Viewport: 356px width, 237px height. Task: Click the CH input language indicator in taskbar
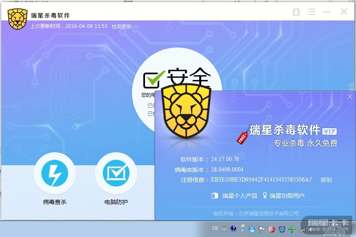(215, 229)
